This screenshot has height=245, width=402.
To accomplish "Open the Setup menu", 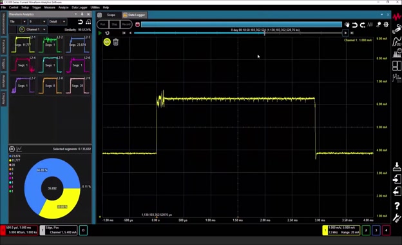I will click(x=25, y=8).
